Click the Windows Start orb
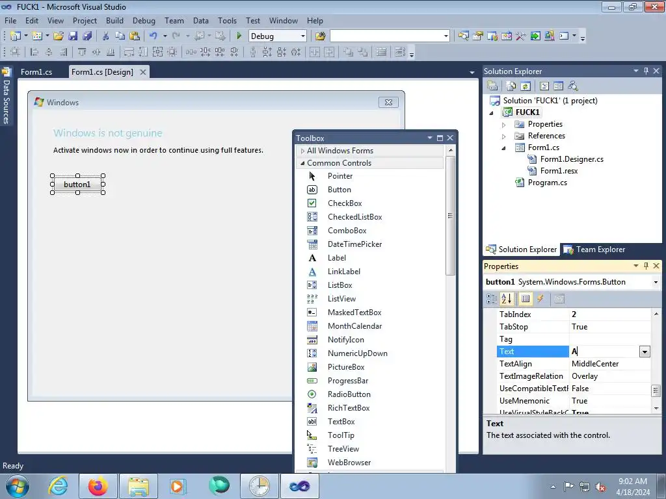The image size is (666, 499). tap(18, 486)
